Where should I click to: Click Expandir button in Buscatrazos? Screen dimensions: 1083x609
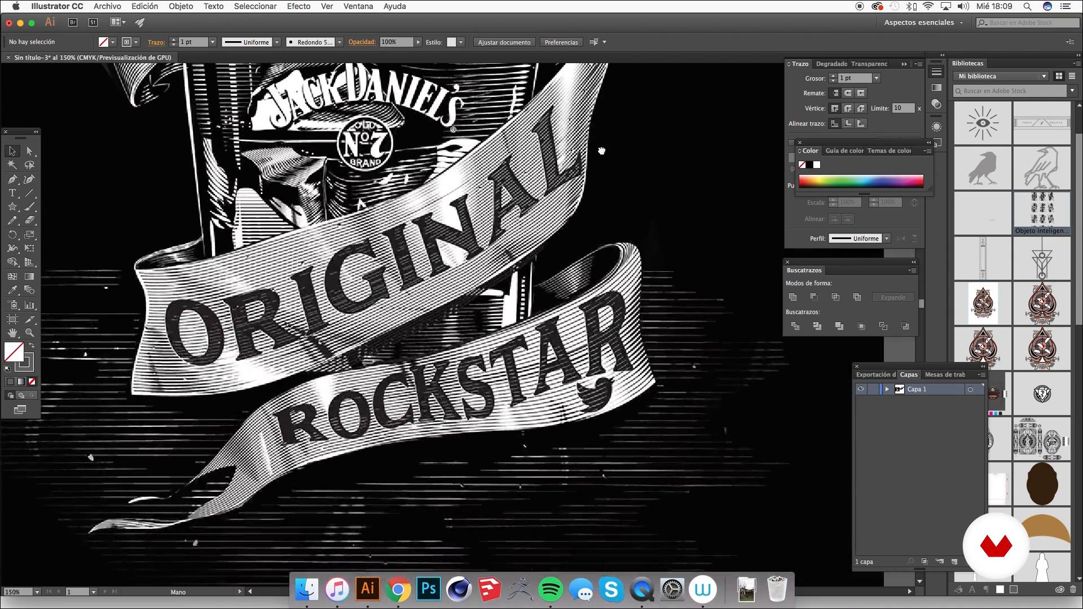pyautogui.click(x=893, y=297)
